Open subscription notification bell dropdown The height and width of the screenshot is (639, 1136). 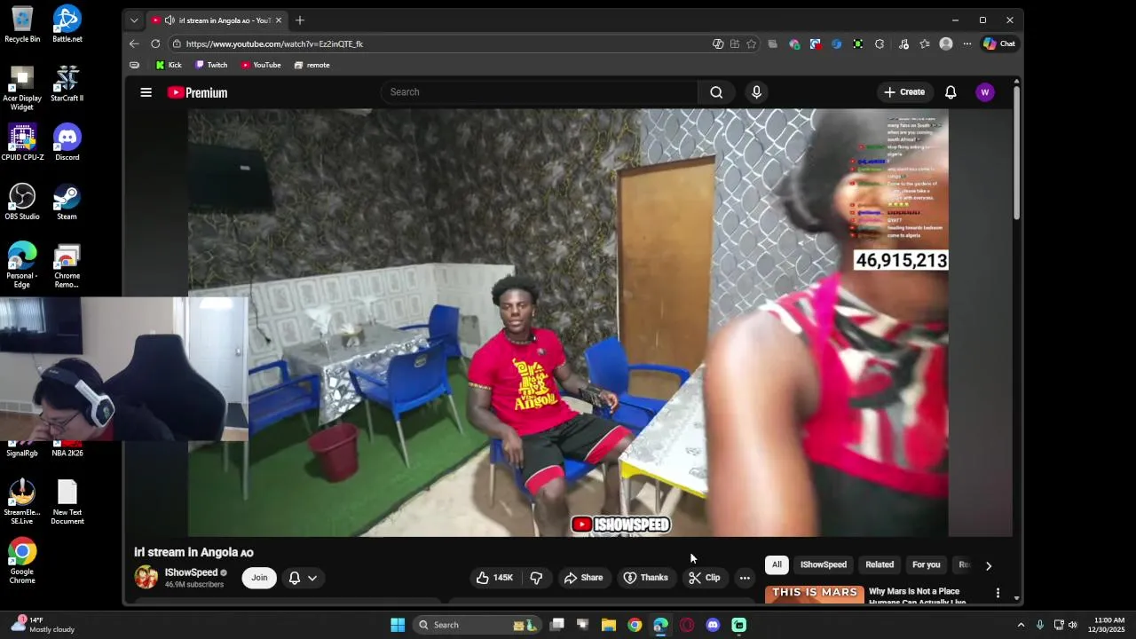point(303,578)
